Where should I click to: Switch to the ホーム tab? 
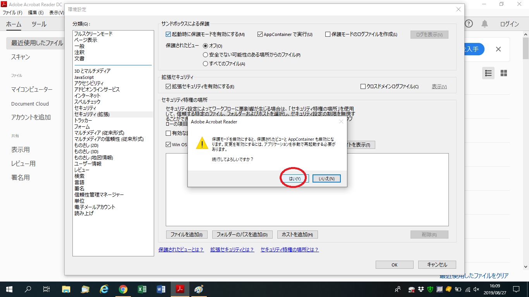click(14, 24)
